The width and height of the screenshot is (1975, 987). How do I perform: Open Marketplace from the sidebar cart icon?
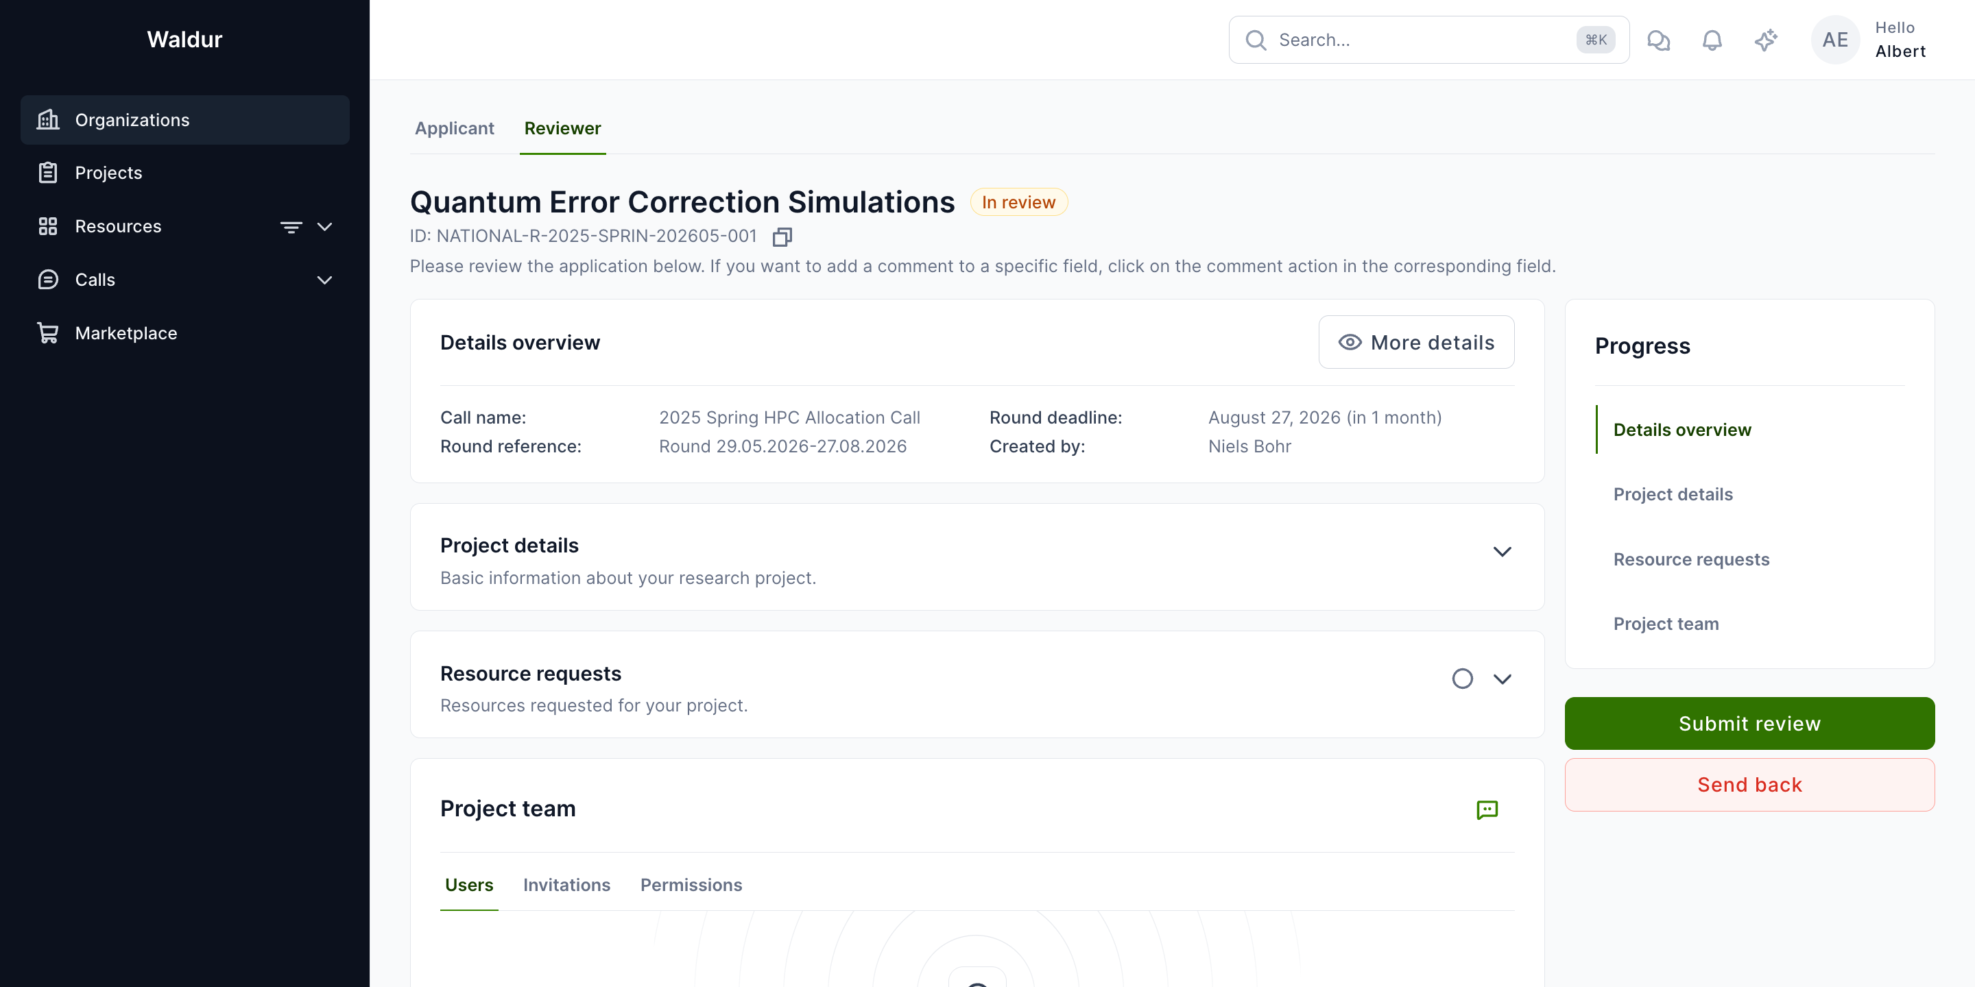click(48, 332)
